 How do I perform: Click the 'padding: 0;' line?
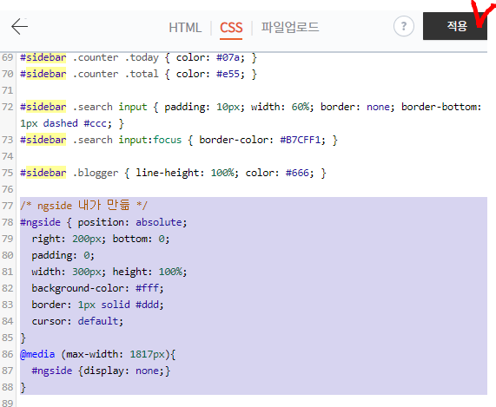(x=63, y=255)
